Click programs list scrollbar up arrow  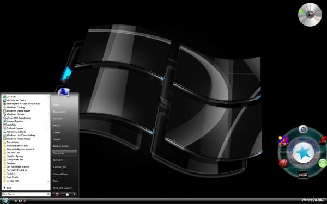click(49, 96)
